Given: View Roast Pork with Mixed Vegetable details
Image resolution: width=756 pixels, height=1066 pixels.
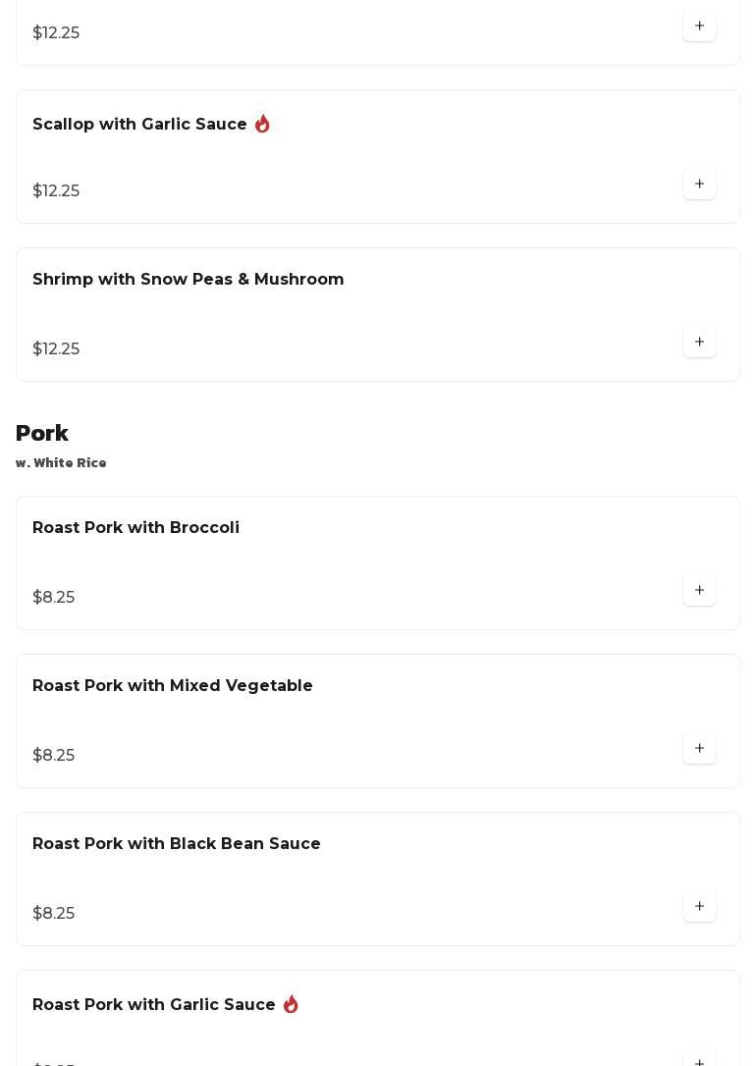Looking at the screenshot, I should pos(172,686).
